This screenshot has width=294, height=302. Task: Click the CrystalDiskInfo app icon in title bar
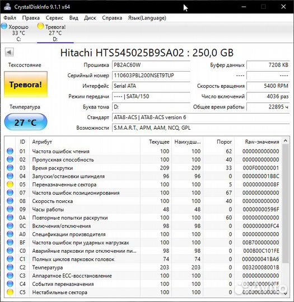pyautogui.click(x=8, y=7)
